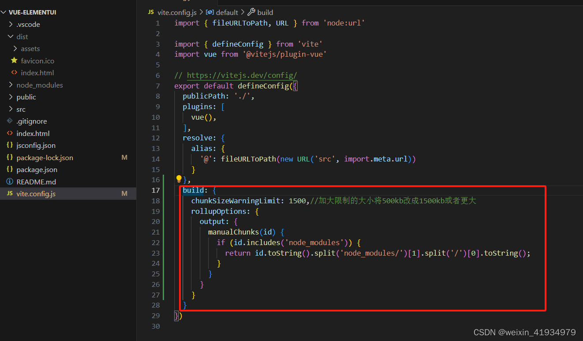Viewport: 583px width, 341px height.
Task: Click the M modified badge on package-lock.json
Action: click(124, 157)
